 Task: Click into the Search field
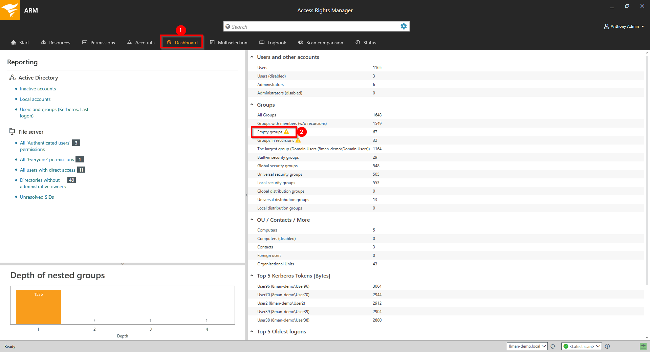tap(311, 27)
